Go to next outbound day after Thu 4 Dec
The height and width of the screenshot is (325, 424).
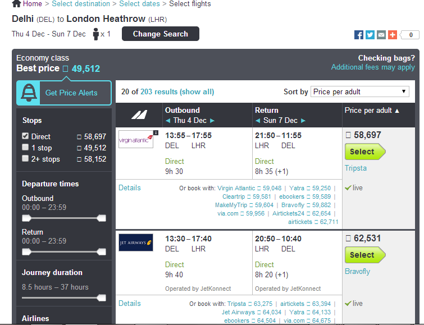212,121
